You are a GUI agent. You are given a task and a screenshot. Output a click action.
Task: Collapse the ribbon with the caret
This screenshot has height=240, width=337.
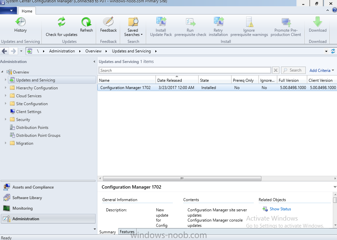pyautogui.click(x=327, y=10)
